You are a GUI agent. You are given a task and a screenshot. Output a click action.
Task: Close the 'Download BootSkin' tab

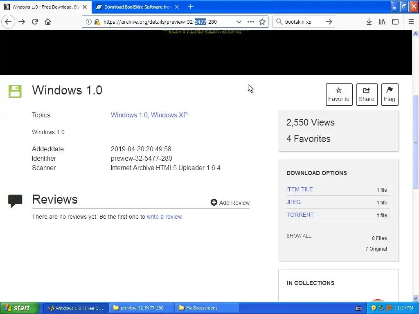click(x=177, y=7)
